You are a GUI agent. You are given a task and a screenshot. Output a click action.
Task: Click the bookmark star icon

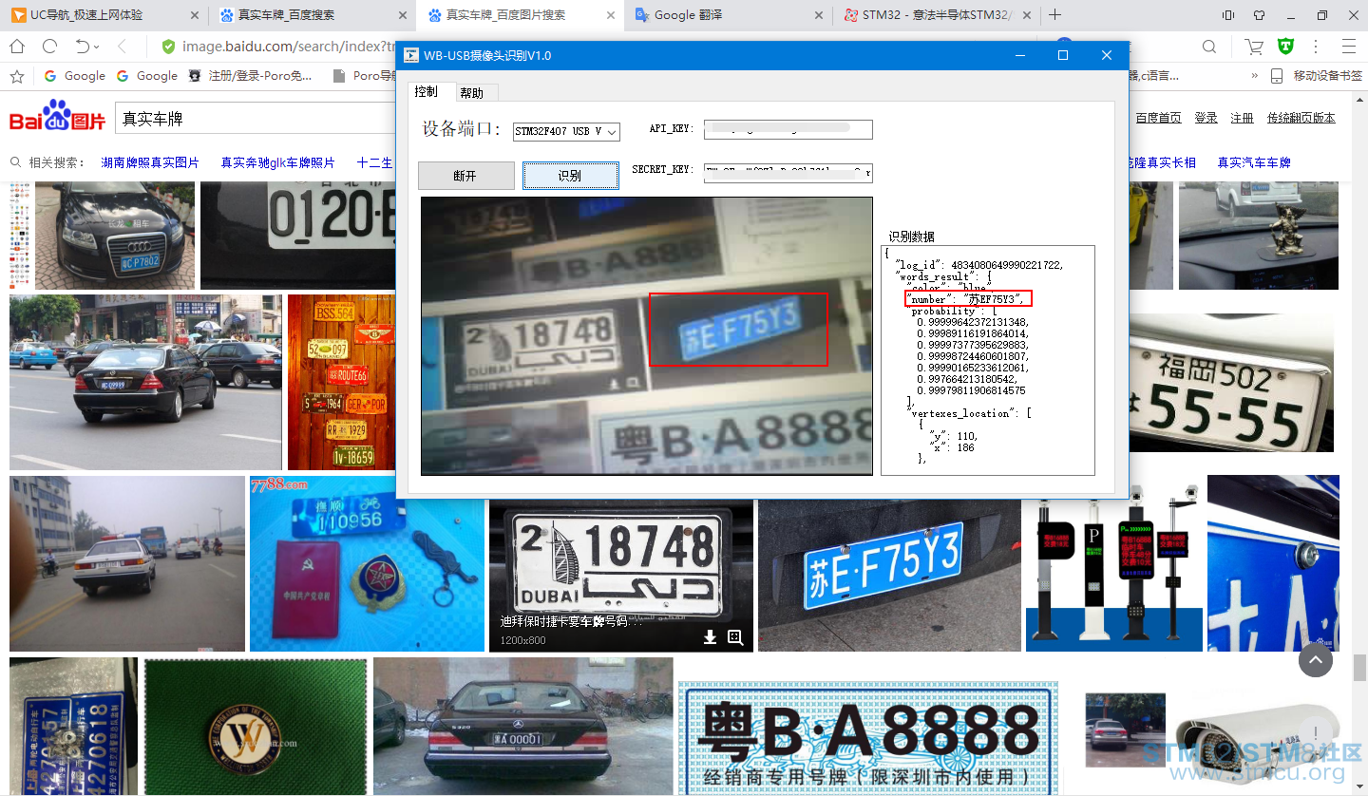point(16,76)
